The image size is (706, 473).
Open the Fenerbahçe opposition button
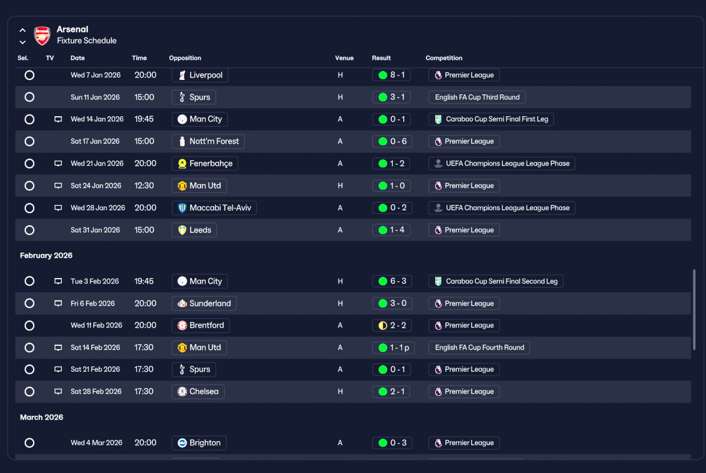click(x=205, y=164)
